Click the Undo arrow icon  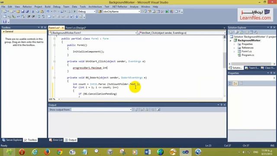click(48, 12)
